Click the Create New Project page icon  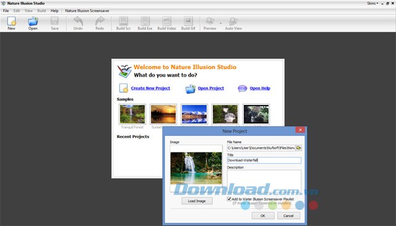tap(124, 88)
